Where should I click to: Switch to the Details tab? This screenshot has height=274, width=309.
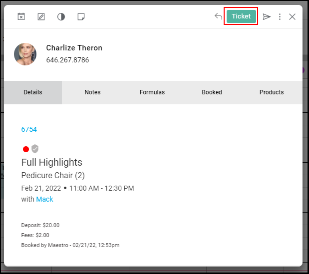[33, 92]
